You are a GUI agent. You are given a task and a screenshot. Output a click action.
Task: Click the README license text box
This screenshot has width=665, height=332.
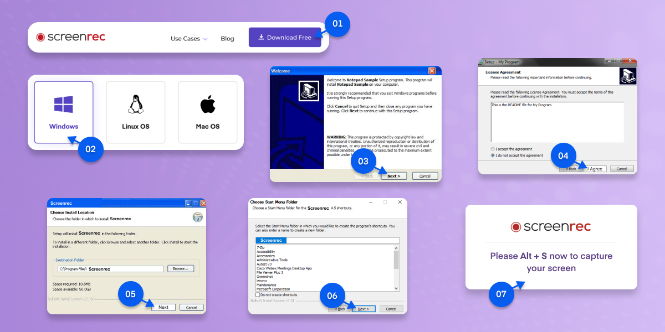(x=557, y=122)
